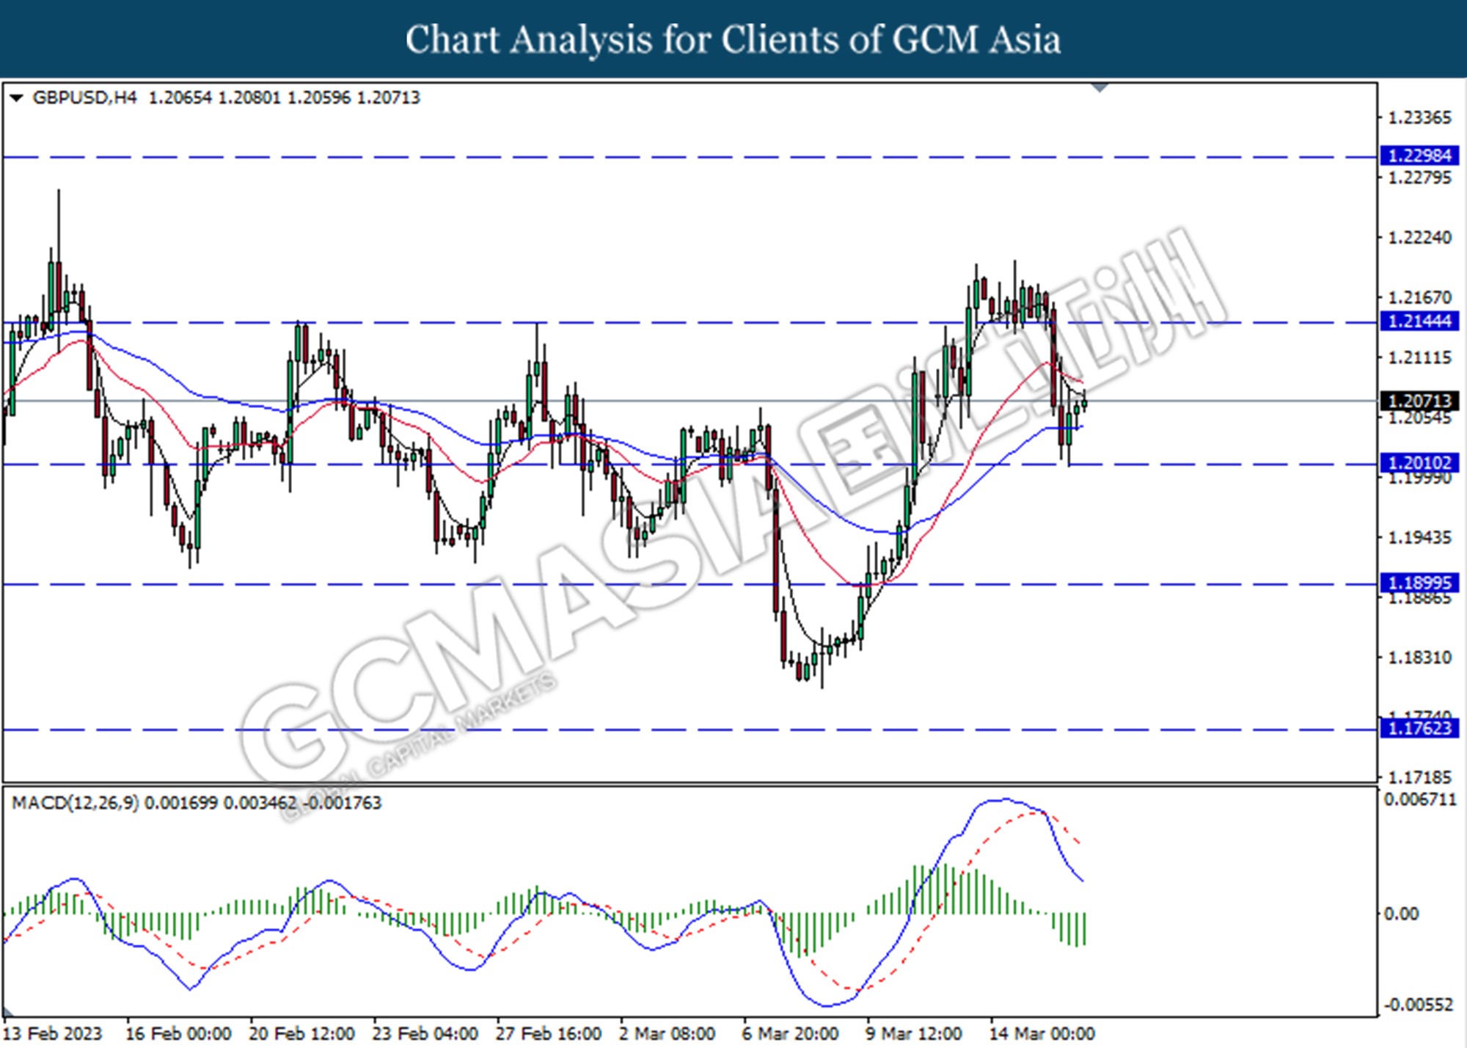Image resolution: width=1467 pixels, height=1048 pixels.
Task: Click the MACD zero level 0.00 label
Action: (x=1401, y=914)
